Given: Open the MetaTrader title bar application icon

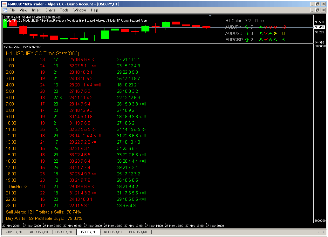Looking at the screenshot, I should (4, 4).
